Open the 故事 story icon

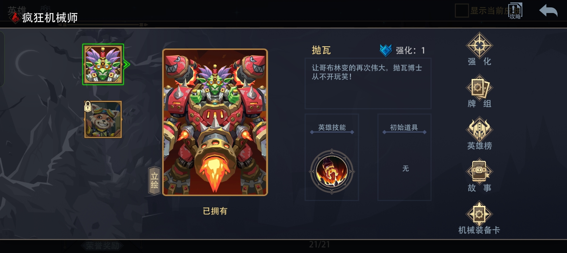coord(479,171)
